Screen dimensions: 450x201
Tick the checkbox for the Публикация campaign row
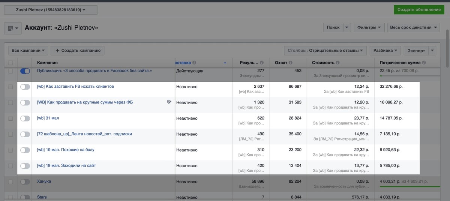pyautogui.click(x=10, y=70)
